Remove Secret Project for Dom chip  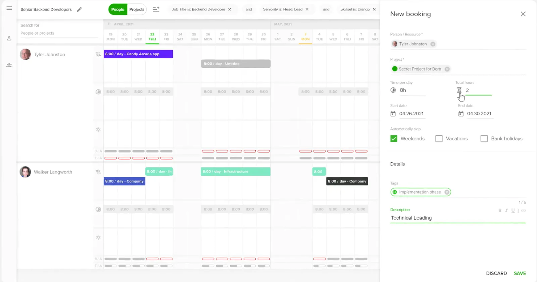pos(447,69)
